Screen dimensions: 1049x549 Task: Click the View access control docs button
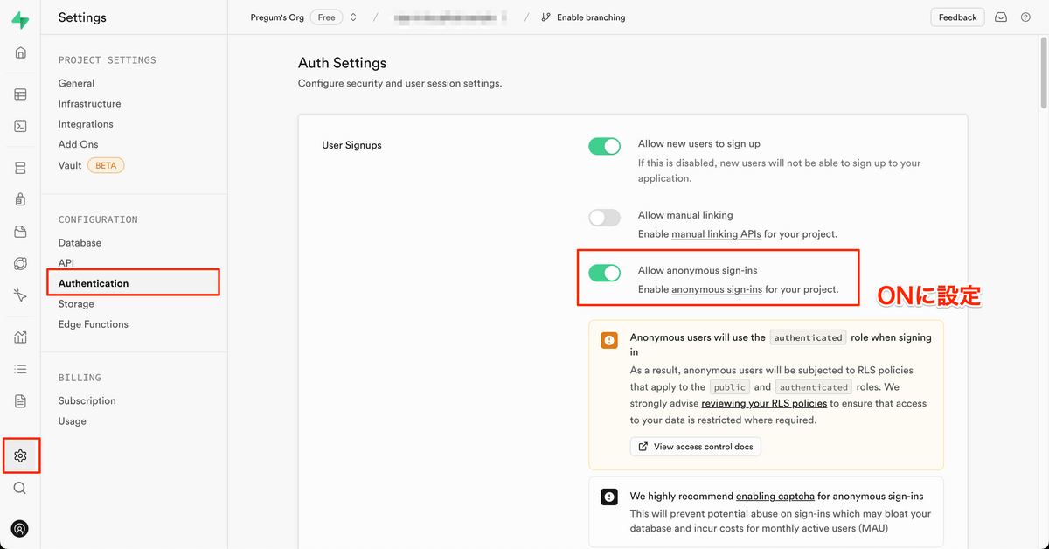click(695, 446)
